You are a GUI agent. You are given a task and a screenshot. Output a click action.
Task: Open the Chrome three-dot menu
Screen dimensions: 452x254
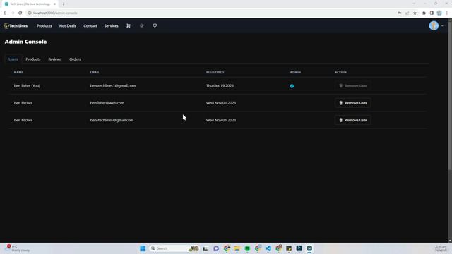tap(447, 13)
